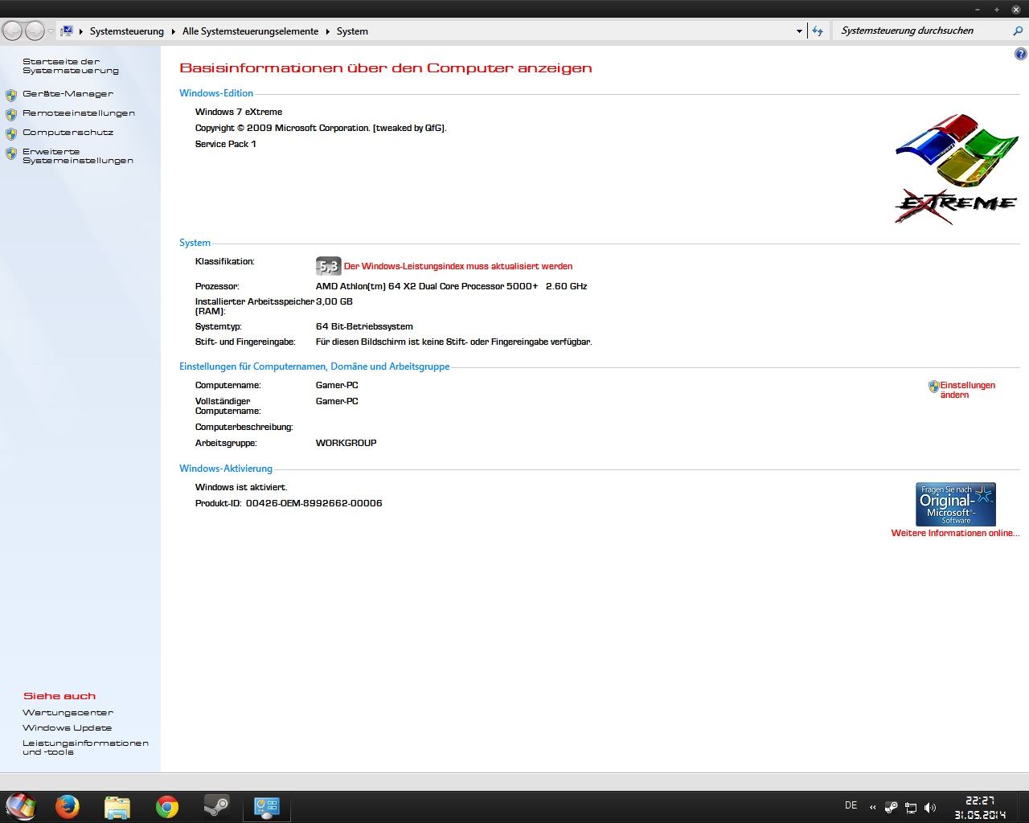Open the Start menu orb
The image size is (1029, 823).
[x=21, y=807]
